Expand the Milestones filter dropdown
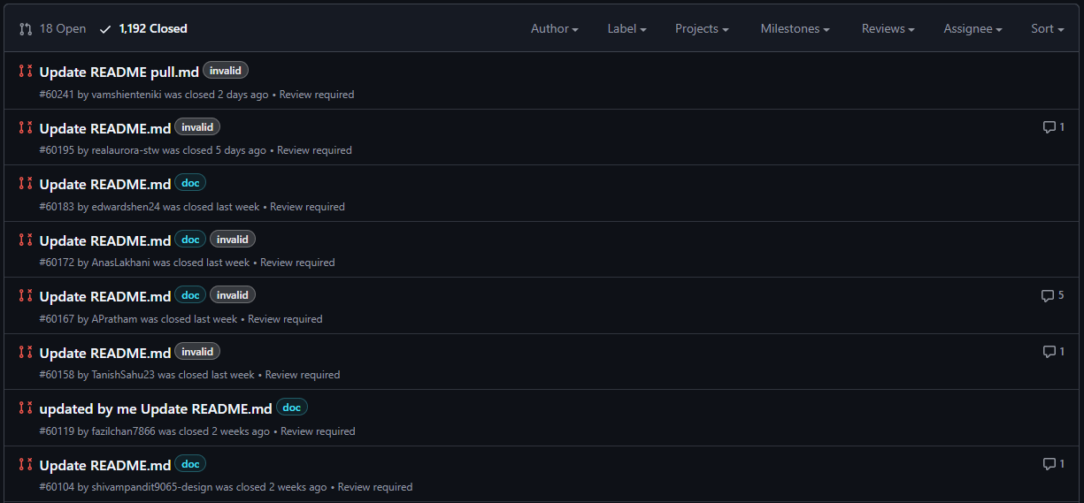Screen dimensions: 1084x503 (795, 29)
